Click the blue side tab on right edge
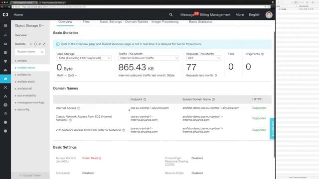This screenshot has width=319, height=179. [273, 129]
